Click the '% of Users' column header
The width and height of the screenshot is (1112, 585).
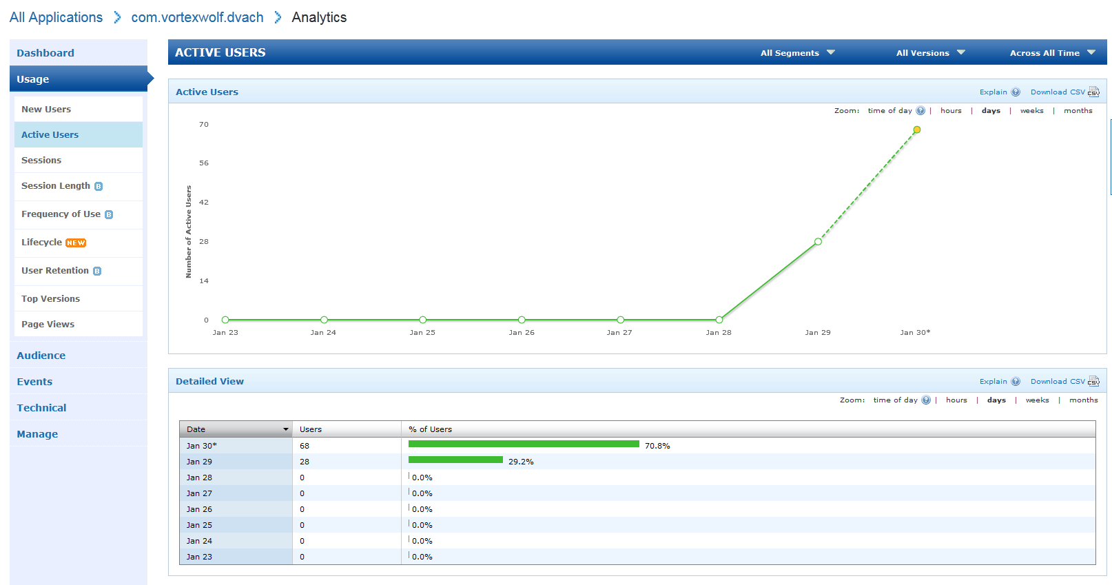tap(748, 429)
